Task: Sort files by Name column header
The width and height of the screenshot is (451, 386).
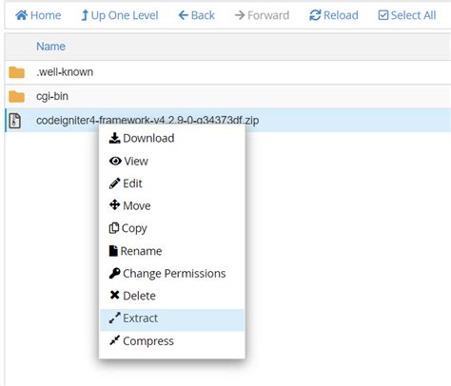Action: [x=50, y=47]
